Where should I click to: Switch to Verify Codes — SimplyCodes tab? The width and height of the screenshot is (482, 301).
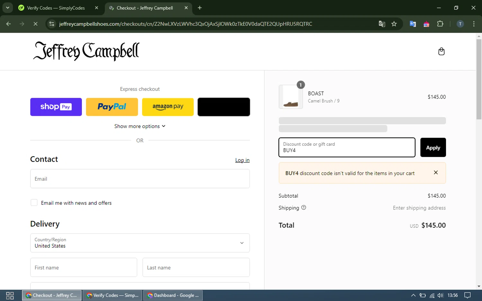(57, 8)
